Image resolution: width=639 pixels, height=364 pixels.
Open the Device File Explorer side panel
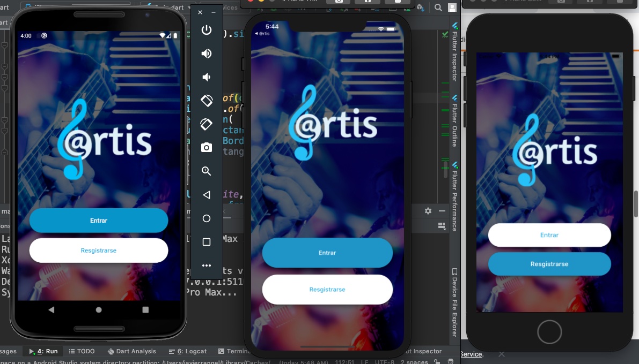click(x=454, y=302)
